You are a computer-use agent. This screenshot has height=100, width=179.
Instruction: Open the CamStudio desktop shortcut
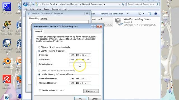pos(7,8)
